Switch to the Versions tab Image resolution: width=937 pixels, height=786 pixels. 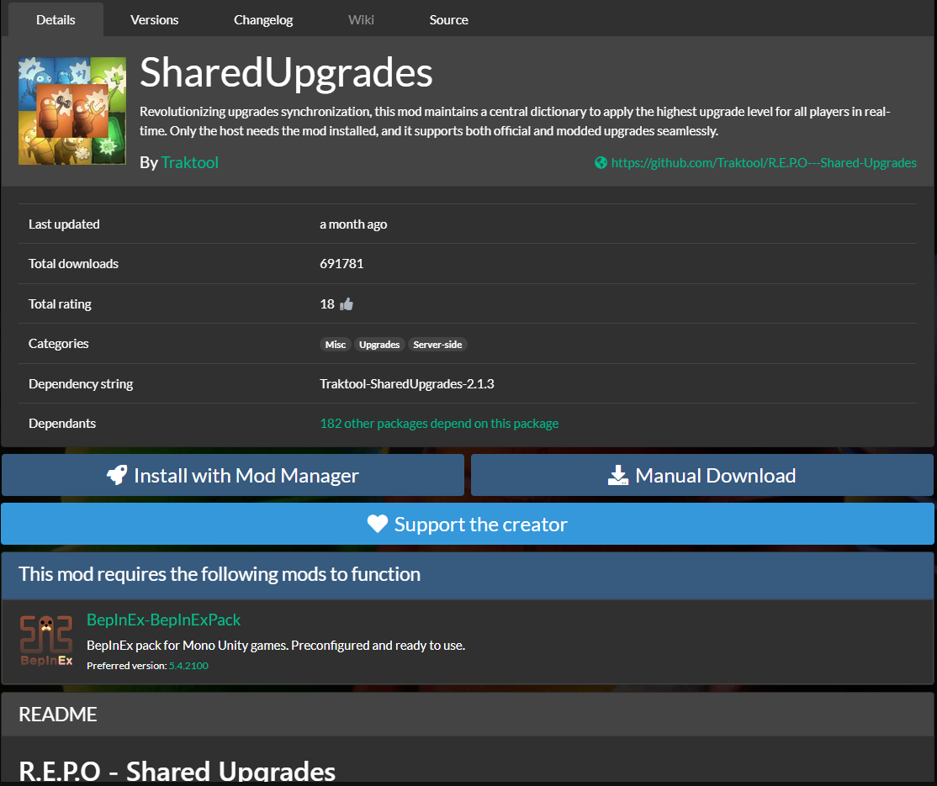(x=154, y=19)
